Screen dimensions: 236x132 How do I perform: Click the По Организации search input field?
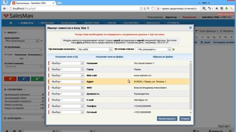click(x=22, y=50)
